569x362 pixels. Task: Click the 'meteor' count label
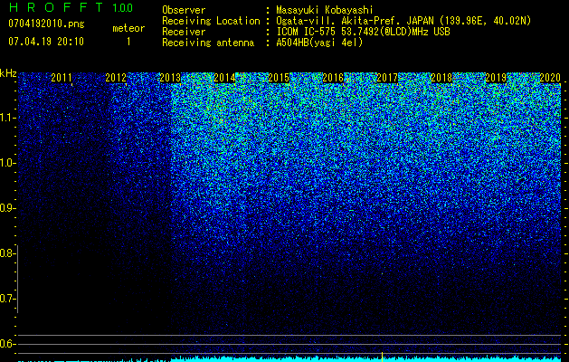(128, 28)
